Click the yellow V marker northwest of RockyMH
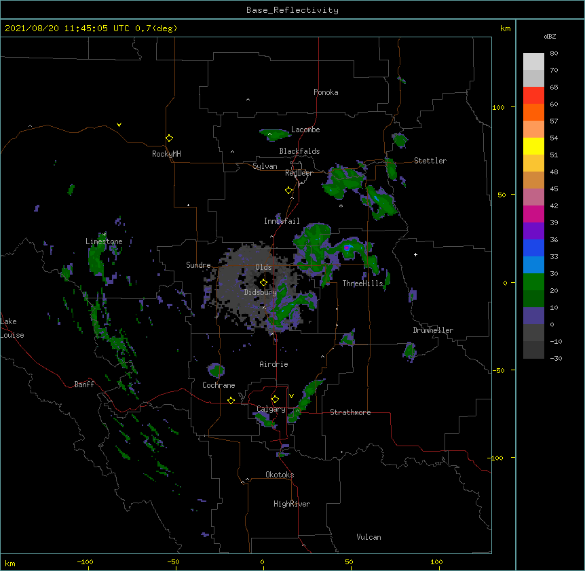Viewport: 585px width, 571px height. click(119, 125)
